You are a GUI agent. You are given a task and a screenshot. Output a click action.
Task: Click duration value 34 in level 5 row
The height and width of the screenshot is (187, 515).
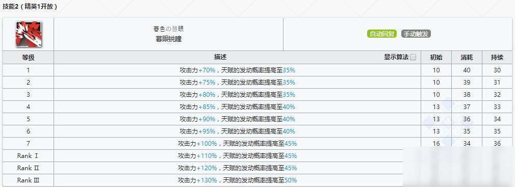[497, 119]
